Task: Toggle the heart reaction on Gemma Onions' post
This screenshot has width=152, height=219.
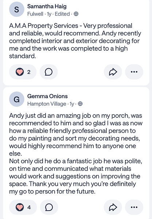Action: click(x=23, y=207)
